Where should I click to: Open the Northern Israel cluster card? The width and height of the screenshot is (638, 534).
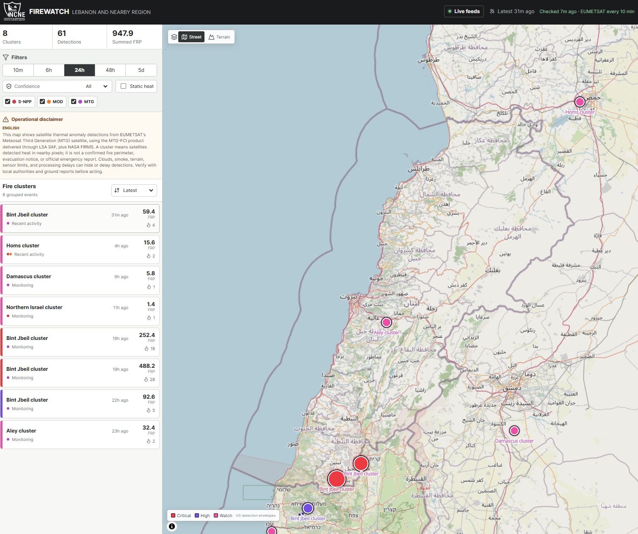coord(80,311)
